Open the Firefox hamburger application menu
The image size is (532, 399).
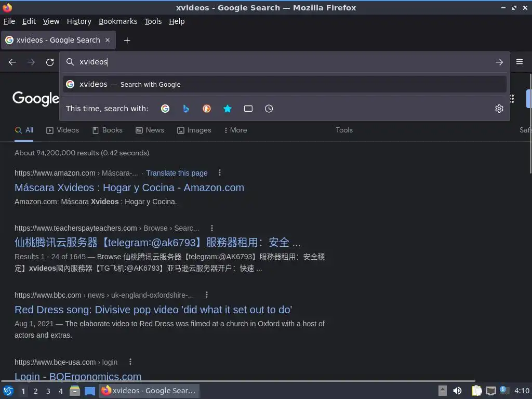[x=519, y=62]
